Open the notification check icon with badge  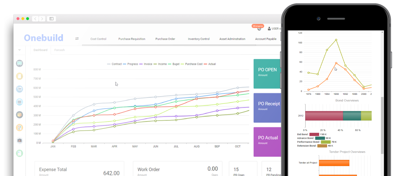point(259,29)
